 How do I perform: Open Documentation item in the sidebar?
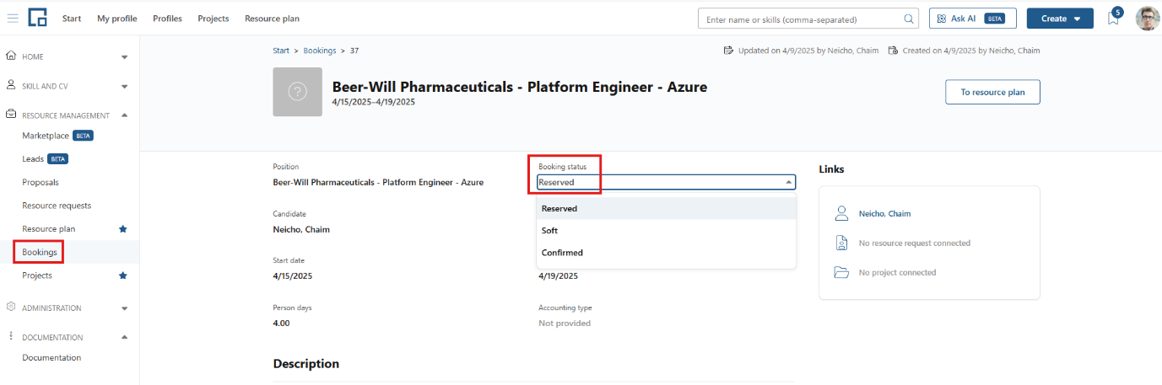click(x=51, y=357)
